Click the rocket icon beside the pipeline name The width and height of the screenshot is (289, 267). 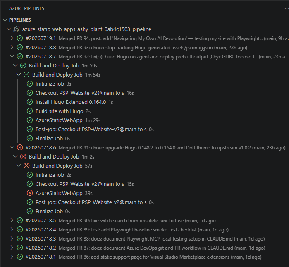coord(17,29)
